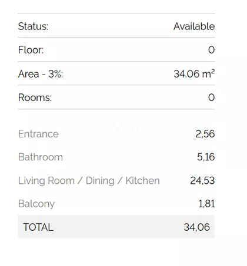Viewport: 247px width, 266px height.
Task: Click Living Room / Dining / Kitchen label
Action: (89, 181)
